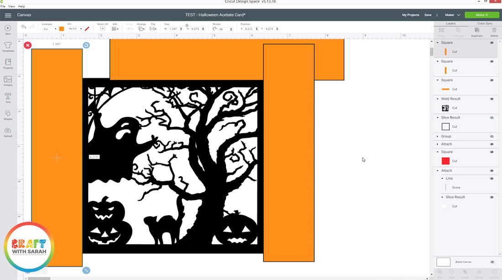
Task: Click the orange linetype color swatch
Action: click(62, 29)
